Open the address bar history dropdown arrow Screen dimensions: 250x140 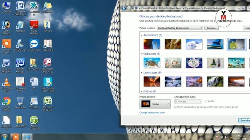239,8
